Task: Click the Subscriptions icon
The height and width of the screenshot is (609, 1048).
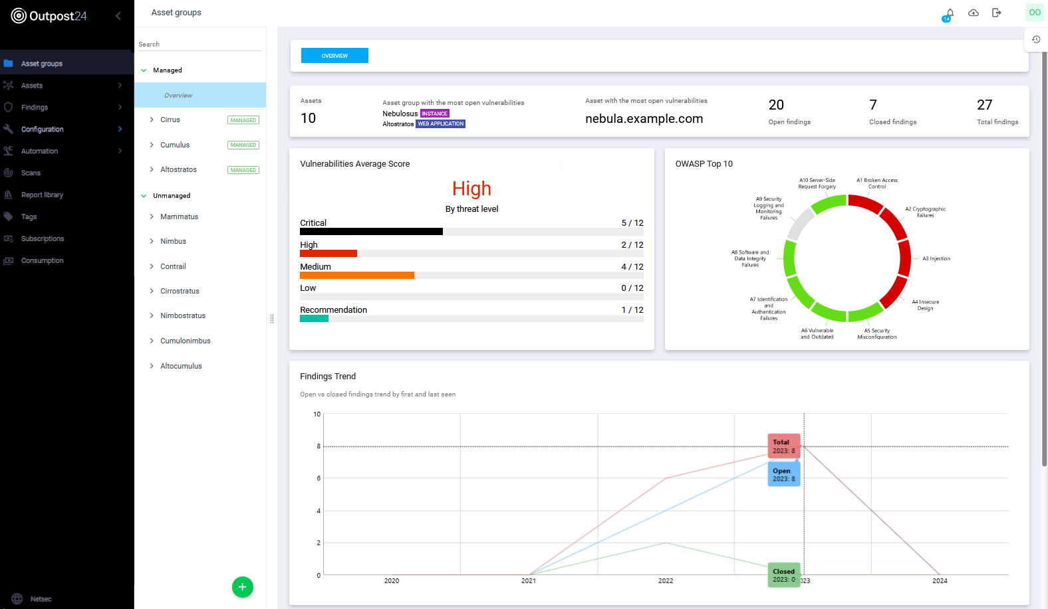Action: (8, 239)
